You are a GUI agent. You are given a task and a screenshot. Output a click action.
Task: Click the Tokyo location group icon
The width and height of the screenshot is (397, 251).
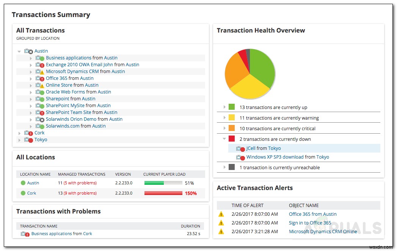coord(28,140)
